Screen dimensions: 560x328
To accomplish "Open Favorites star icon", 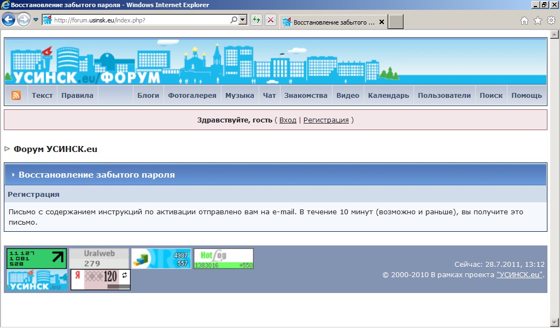I will click(x=538, y=21).
